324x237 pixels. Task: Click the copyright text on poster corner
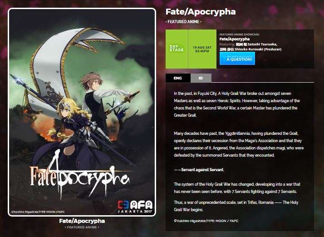pyautogui.click(x=38, y=212)
